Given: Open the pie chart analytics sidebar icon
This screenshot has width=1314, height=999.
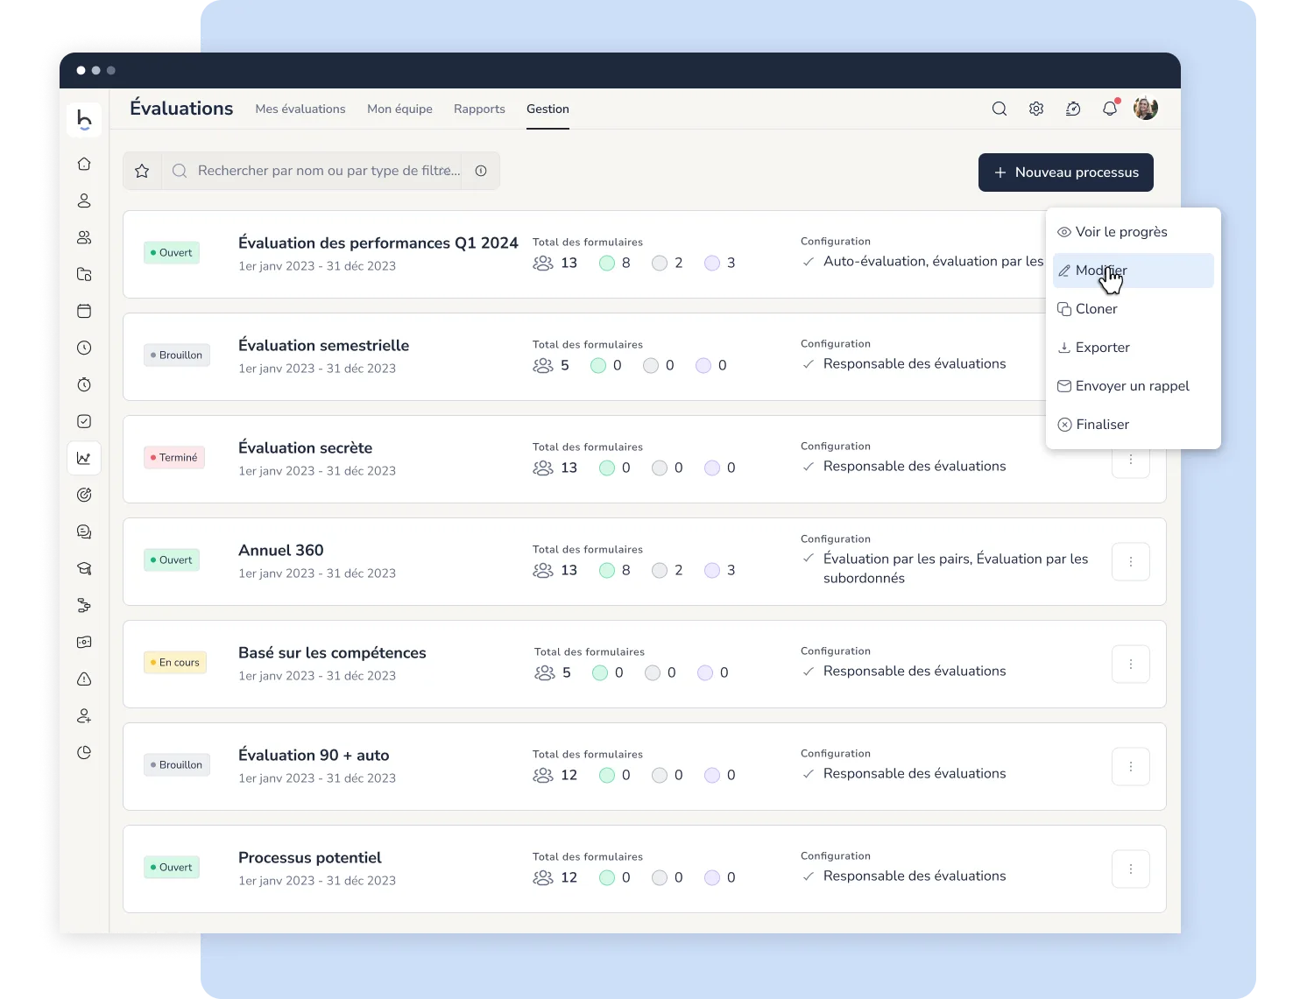Looking at the screenshot, I should [x=84, y=752].
